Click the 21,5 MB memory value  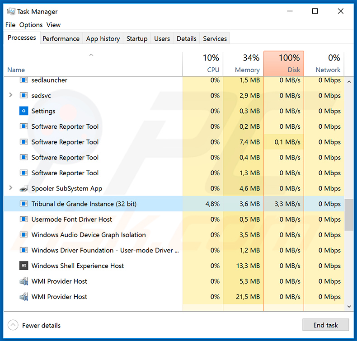click(248, 297)
